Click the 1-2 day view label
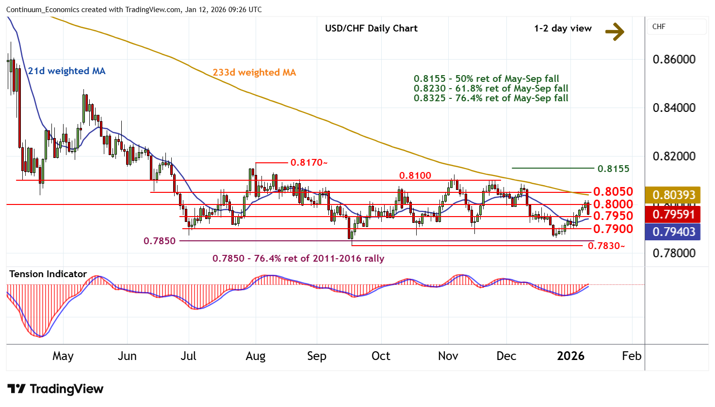Image resolution: width=715 pixels, height=407 pixels. point(563,29)
